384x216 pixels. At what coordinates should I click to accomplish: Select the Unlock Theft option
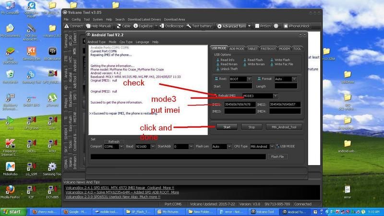tap(227, 69)
